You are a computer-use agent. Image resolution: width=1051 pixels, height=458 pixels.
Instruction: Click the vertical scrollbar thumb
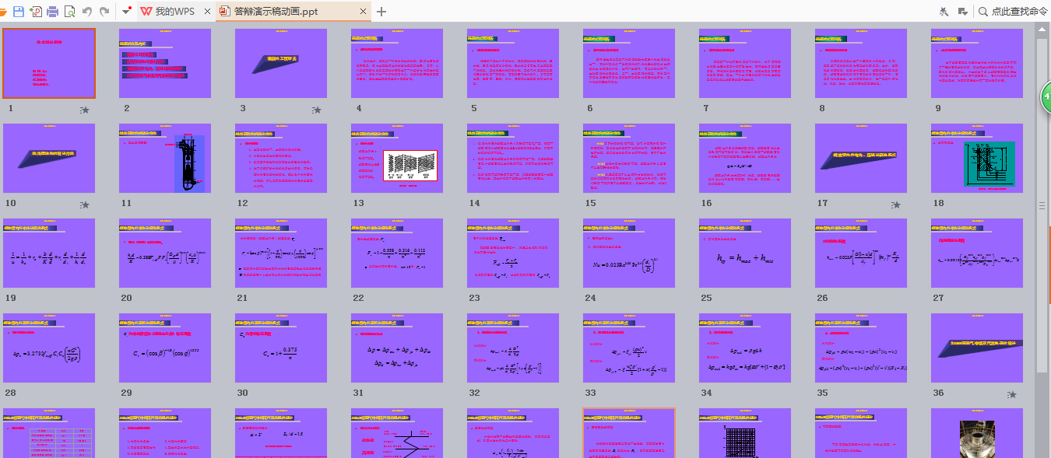[1042, 205]
